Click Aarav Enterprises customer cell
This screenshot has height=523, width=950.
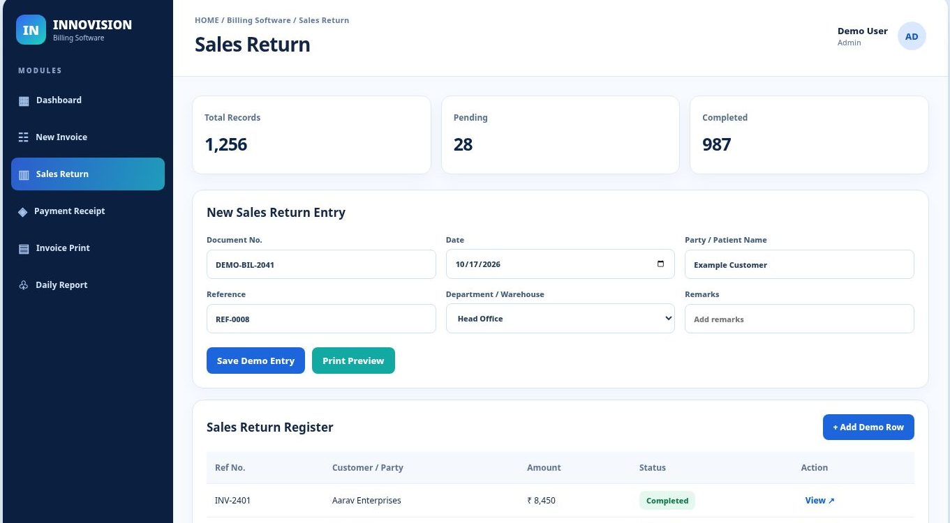[x=366, y=501]
